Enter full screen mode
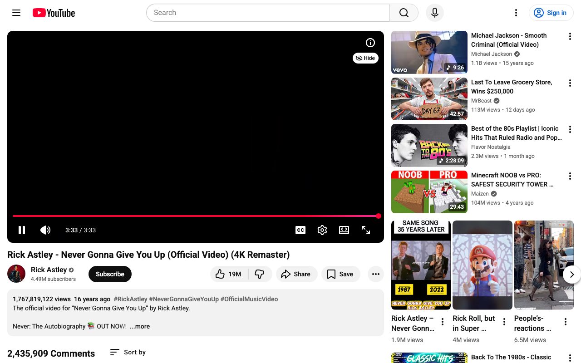The width and height of the screenshot is (581, 363). (x=366, y=230)
